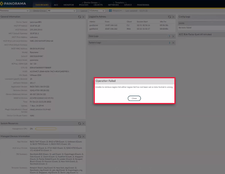Click the MGT MAC Address value
This screenshot has width=225, height=174.
point(37,49)
